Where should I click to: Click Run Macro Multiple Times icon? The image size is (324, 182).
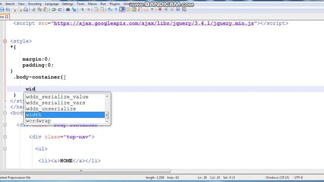point(178,10)
